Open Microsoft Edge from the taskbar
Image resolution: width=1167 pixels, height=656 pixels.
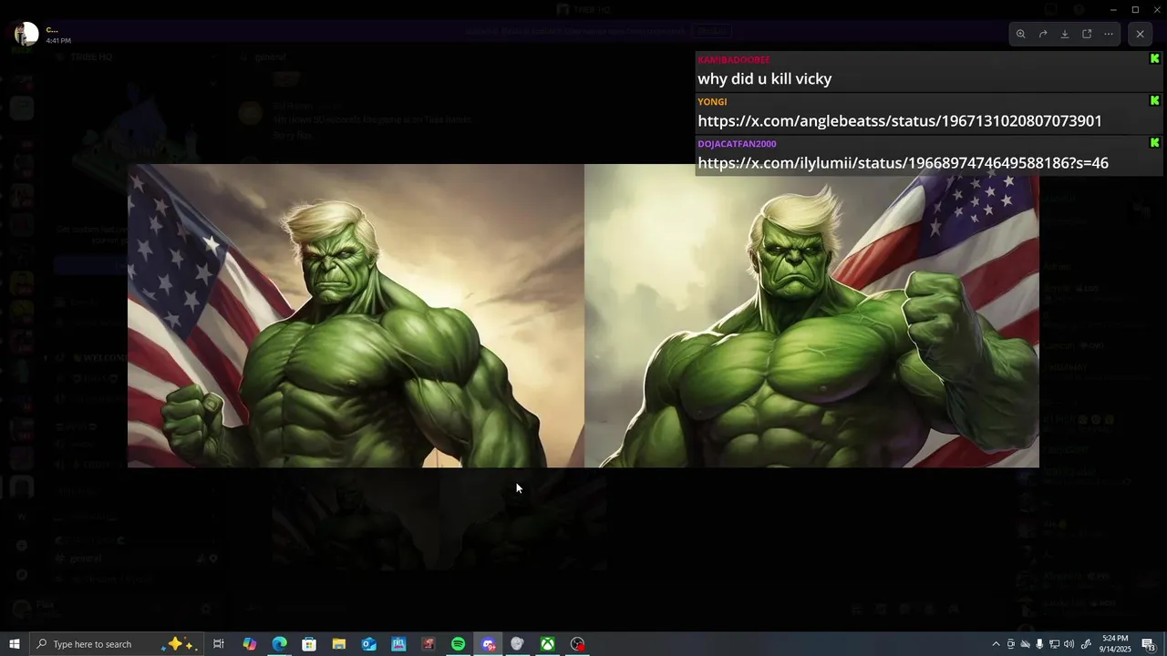pyautogui.click(x=279, y=644)
